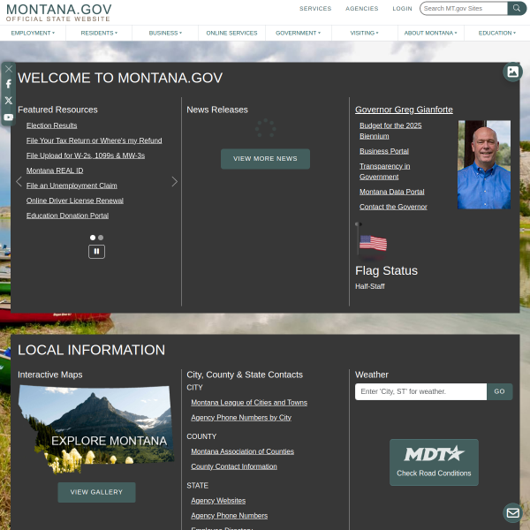Go to previous Featured Resources slide
Image resolution: width=530 pixels, height=530 pixels.
pyautogui.click(x=19, y=181)
